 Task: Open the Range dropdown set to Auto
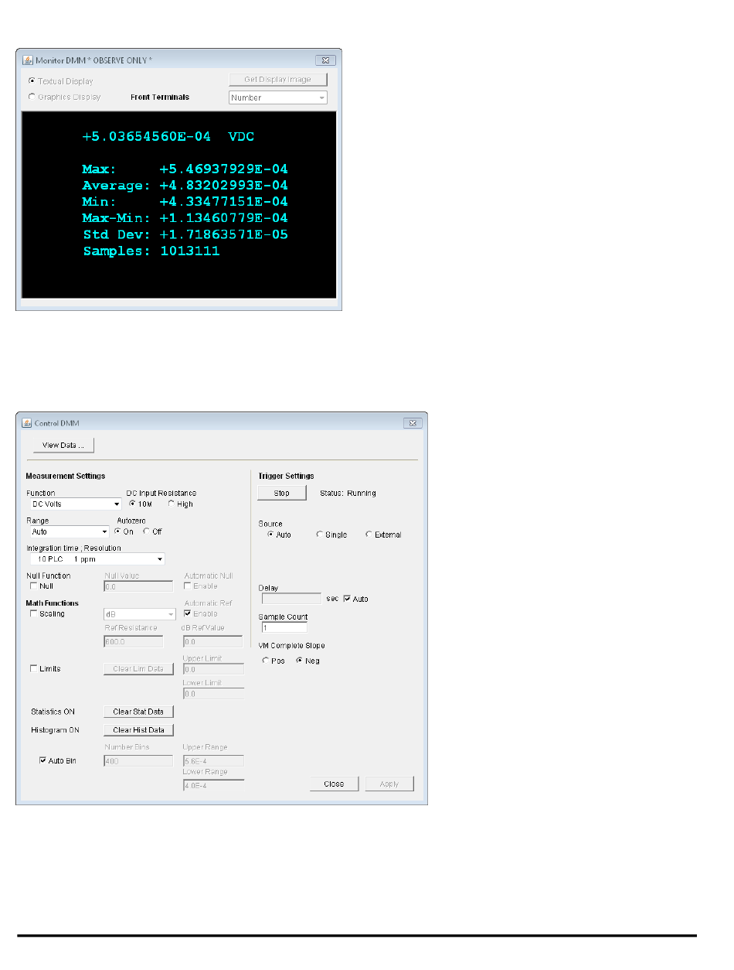(68, 531)
